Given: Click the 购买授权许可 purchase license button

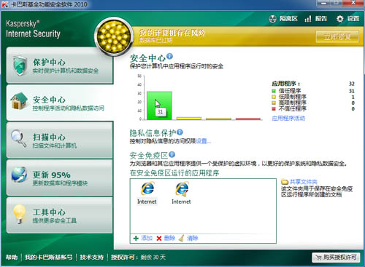Looking at the screenshot, I should [336, 258].
